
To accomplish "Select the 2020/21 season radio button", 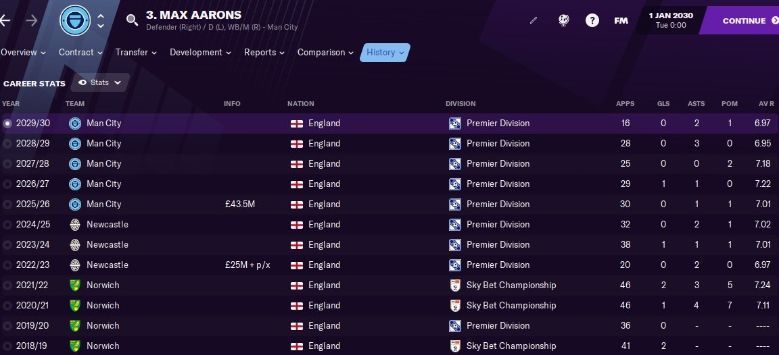I will point(7,306).
